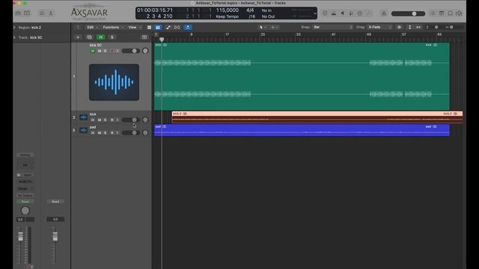Solo the pad track
Image resolution: width=479 pixels, height=269 pixels.
click(x=105, y=133)
